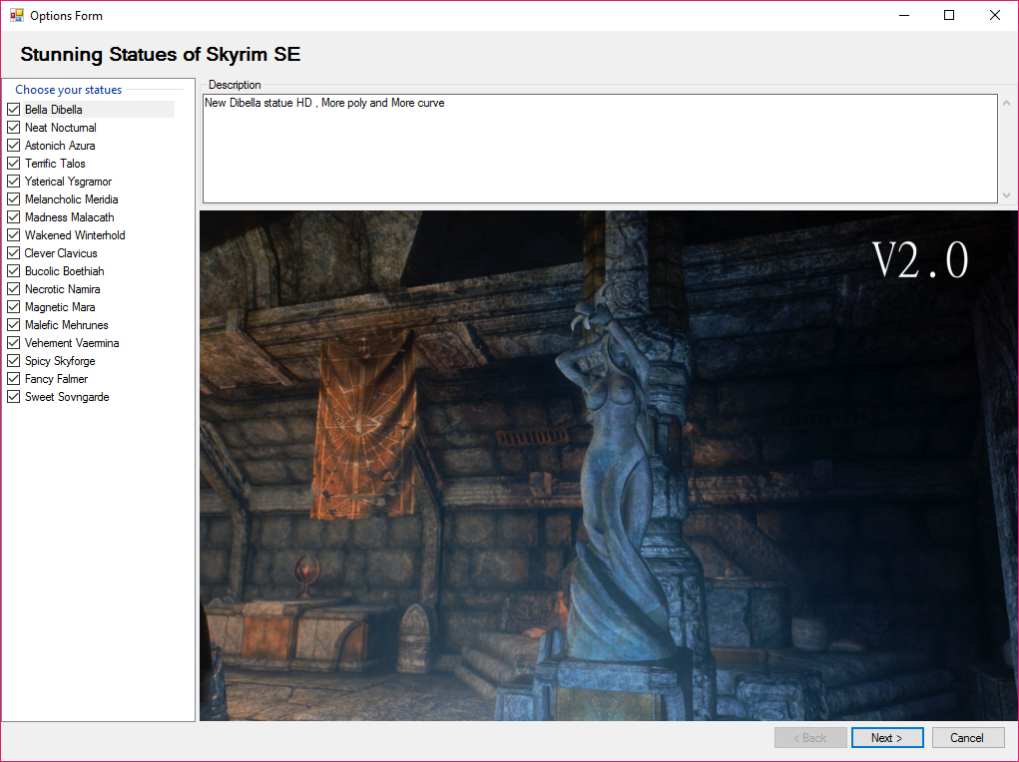Uncheck Necrotic Namira statue
The height and width of the screenshot is (762, 1019).
[14, 289]
